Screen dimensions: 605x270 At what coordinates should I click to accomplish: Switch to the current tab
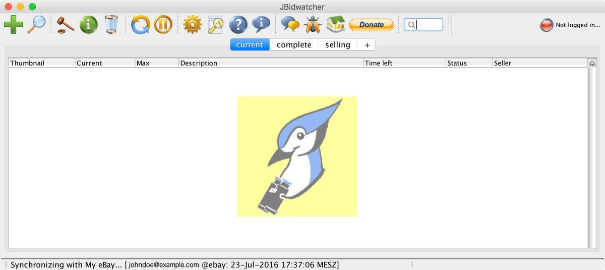coord(250,44)
